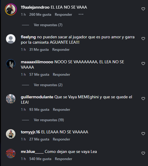
Task: Like guillermodulante's comment with heart icon
Action: point(143,99)
